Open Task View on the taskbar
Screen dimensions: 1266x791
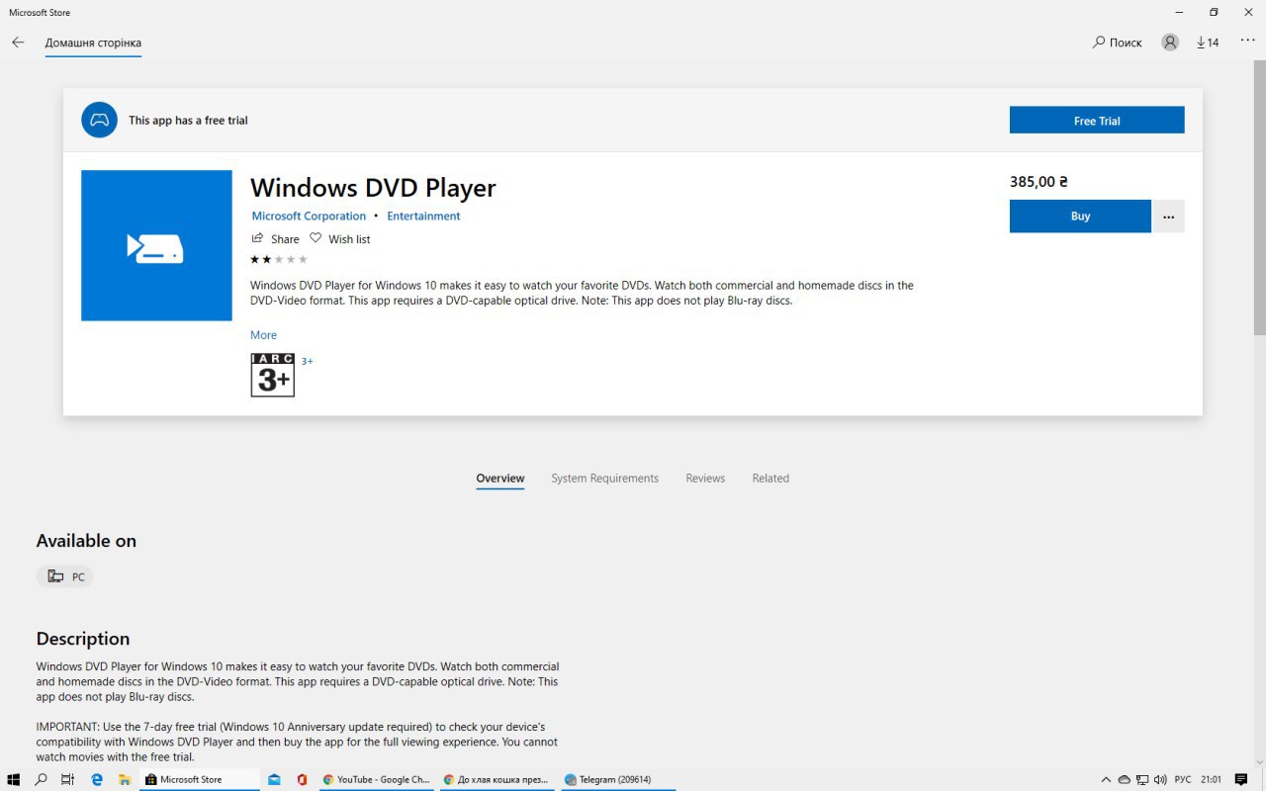click(x=68, y=779)
